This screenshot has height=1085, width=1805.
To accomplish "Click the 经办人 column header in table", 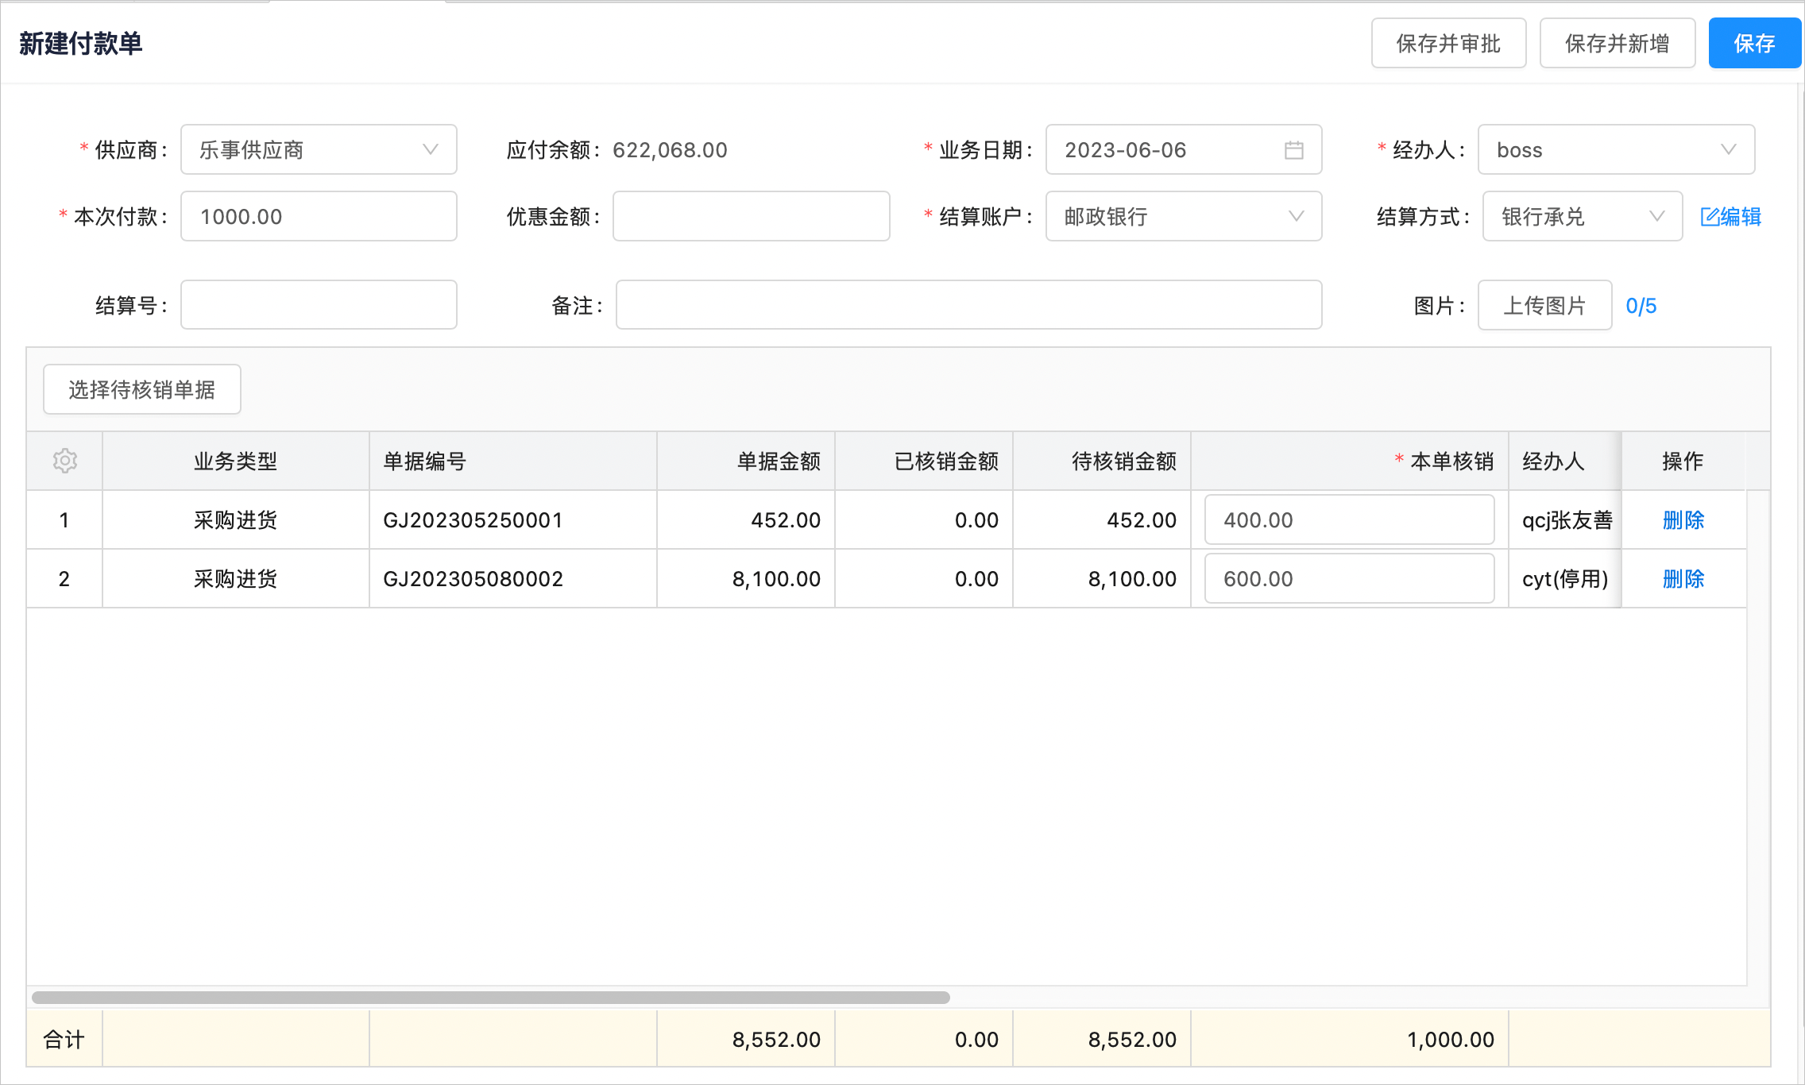I will tap(1564, 461).
